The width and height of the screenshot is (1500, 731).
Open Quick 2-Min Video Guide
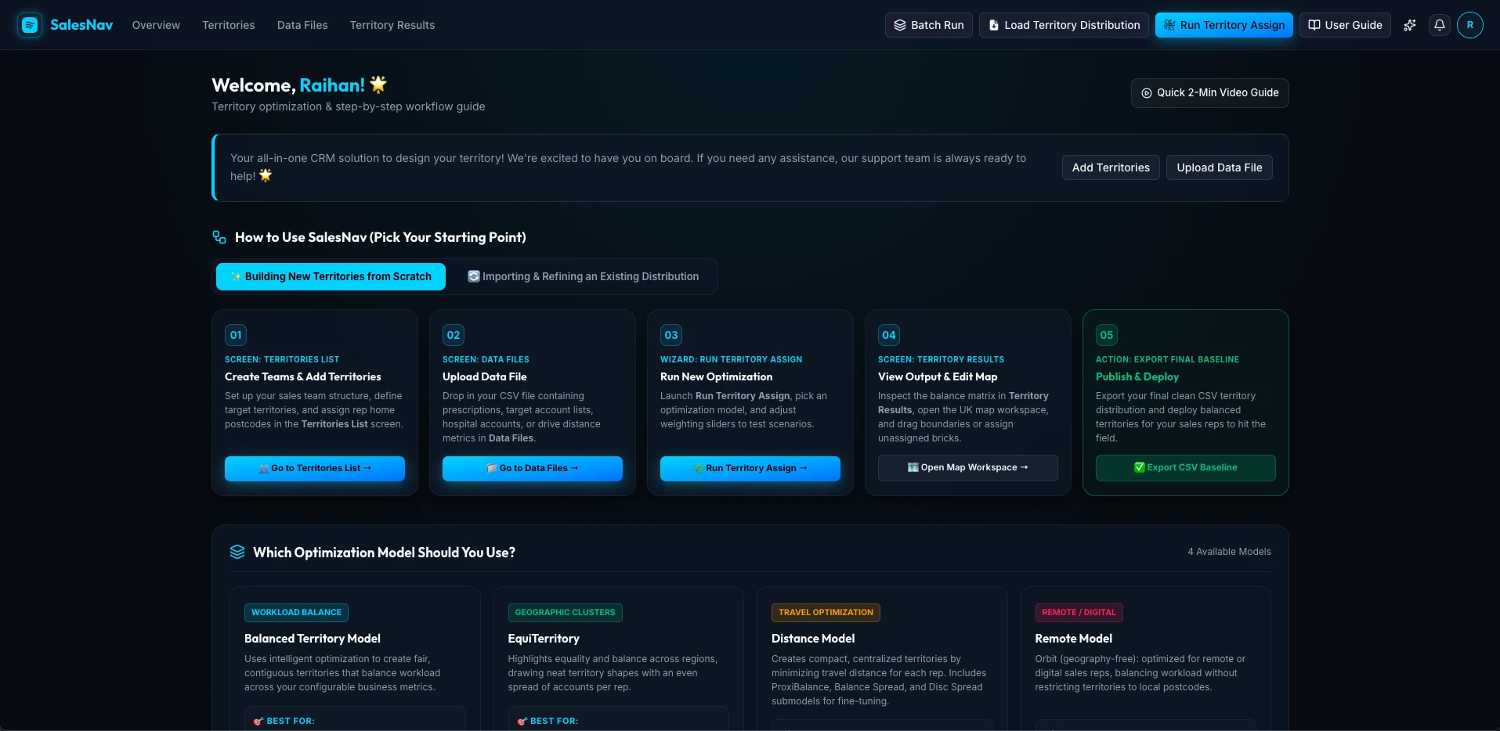pos(1210,92)
